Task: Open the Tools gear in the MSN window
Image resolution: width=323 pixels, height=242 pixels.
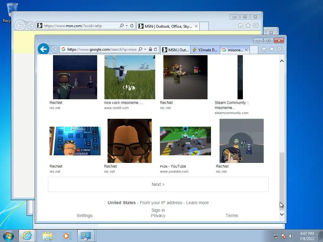Action: tap(255, 25)
